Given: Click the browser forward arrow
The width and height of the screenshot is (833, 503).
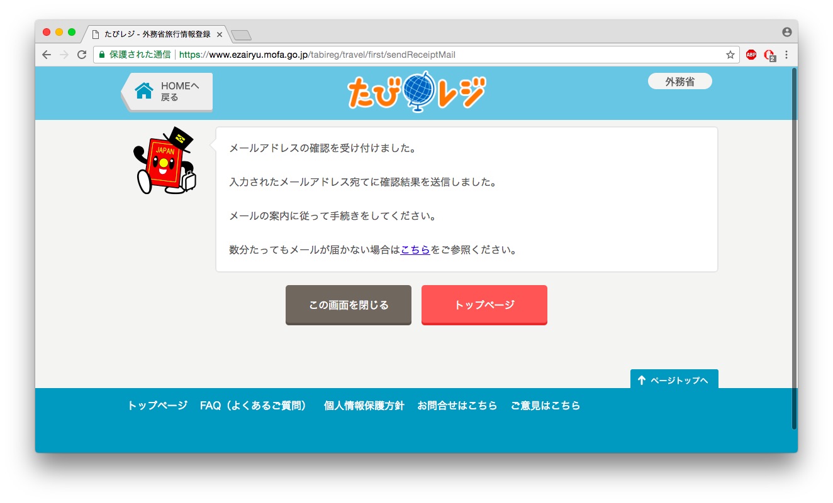Looking at the screenshot, I should tap(64, 55).
